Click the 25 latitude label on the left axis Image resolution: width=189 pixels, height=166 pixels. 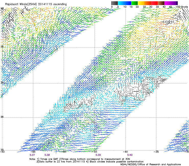pyautogui.click(x=2, y=117)
